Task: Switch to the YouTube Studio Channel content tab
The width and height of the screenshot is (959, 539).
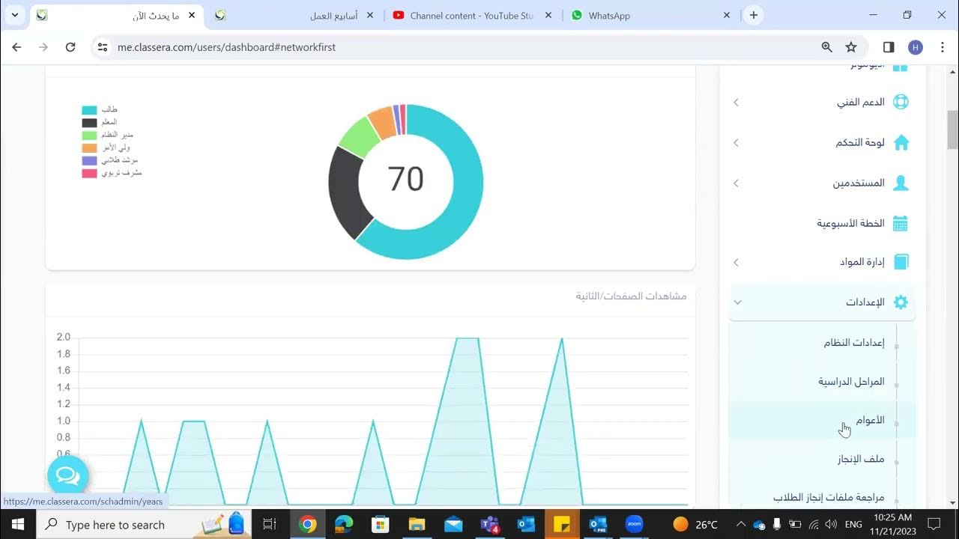Action: point(472,15)
